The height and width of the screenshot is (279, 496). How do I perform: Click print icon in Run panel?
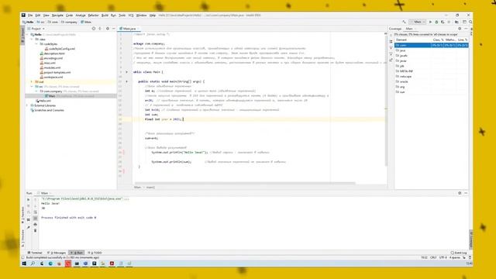pyautogui.click(x=35, y=224)
